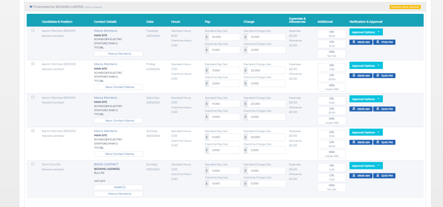Screen dimensions: 443x207
Task: Expand Approval Options for the Sunday 26/05/2024 row
Action: pos(366,132)
